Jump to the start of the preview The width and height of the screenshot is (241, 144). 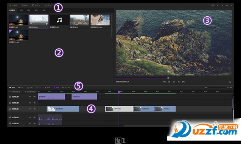[164, 81]
